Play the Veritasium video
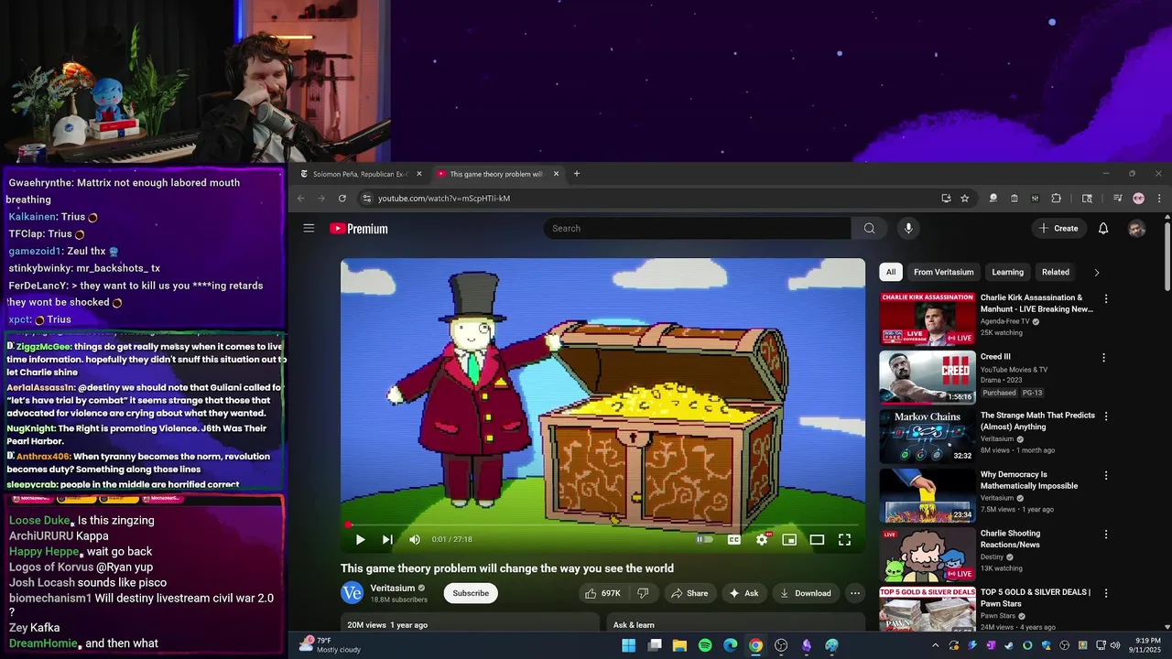This screenshot has width=1172, height=659. coord(360,540)
